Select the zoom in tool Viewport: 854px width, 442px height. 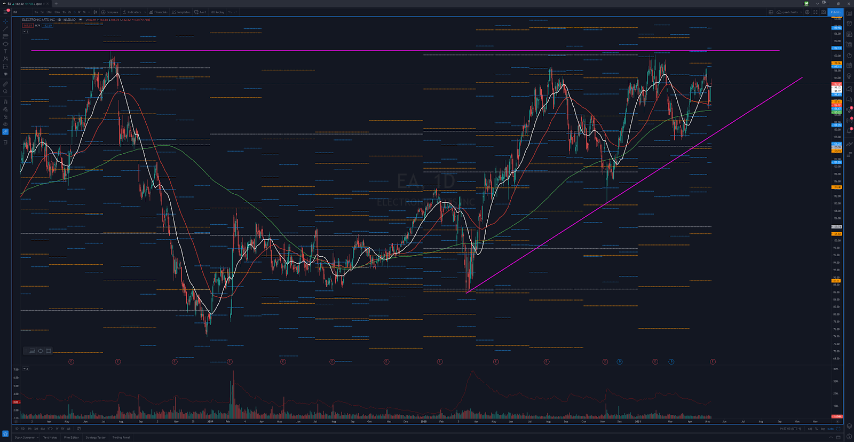[x=5, y=91]
